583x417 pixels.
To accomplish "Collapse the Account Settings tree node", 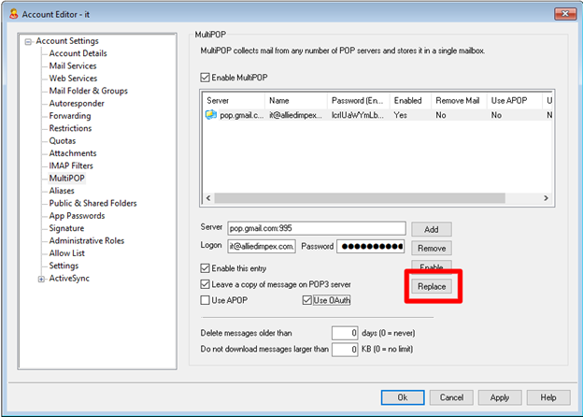I will [29, 41].
